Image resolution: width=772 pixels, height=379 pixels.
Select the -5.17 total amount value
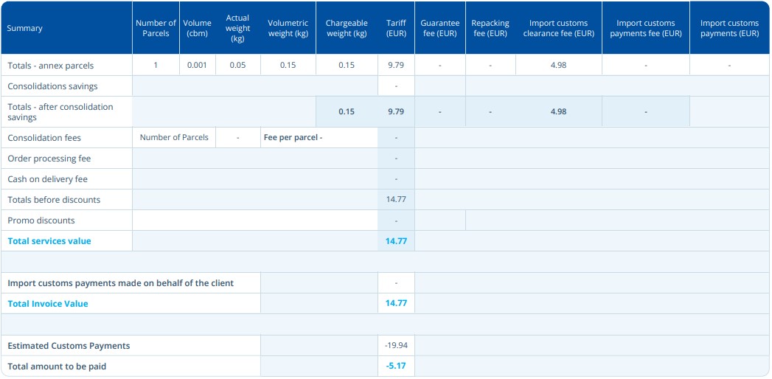tap(396, 366)
